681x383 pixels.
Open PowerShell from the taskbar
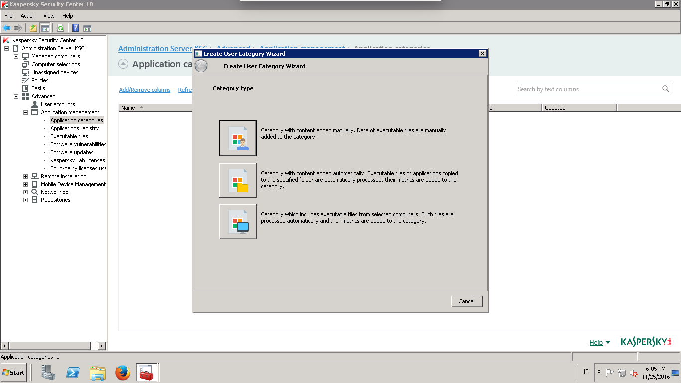tap(73, 372)
